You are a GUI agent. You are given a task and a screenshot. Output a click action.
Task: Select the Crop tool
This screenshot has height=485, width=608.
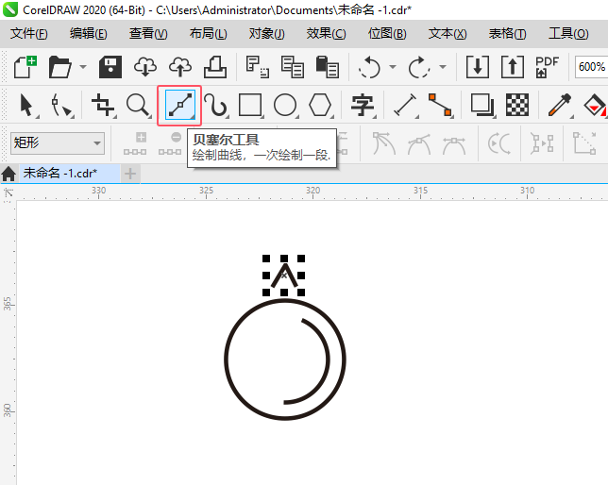[103, 105]
